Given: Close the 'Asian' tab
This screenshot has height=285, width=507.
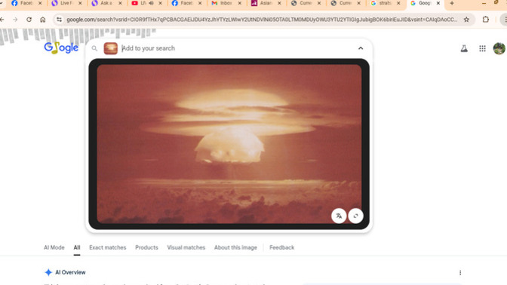Looking at the screenshot, I should [x=279, y=3].
